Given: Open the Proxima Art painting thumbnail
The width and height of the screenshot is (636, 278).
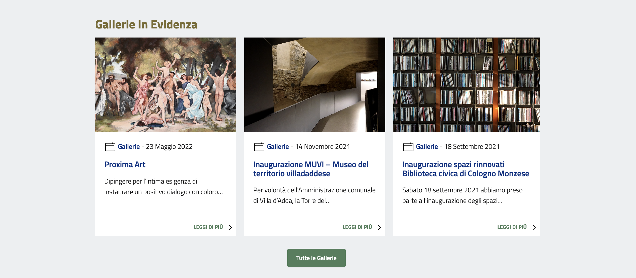Looking at the screenshot, I should tap(165, 85).
